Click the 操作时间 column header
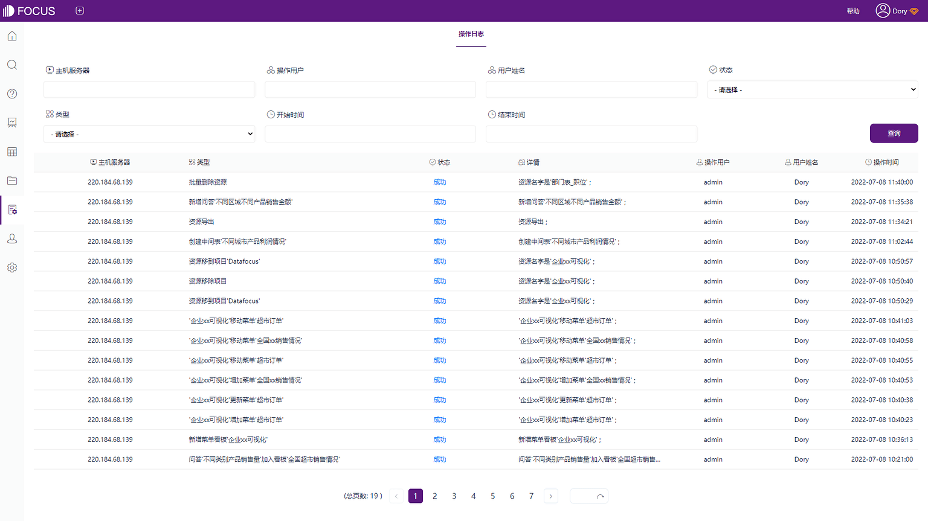 click(x=882, y=162)
